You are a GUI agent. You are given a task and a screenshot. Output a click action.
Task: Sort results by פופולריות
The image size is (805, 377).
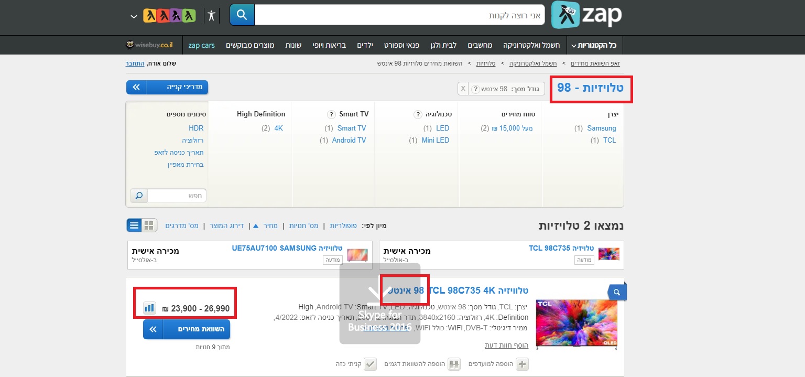pos(343,225)
